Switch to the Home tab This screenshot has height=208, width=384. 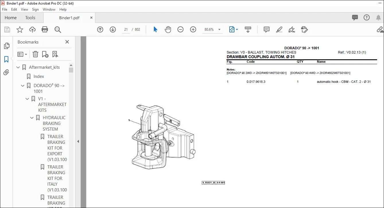11,18
